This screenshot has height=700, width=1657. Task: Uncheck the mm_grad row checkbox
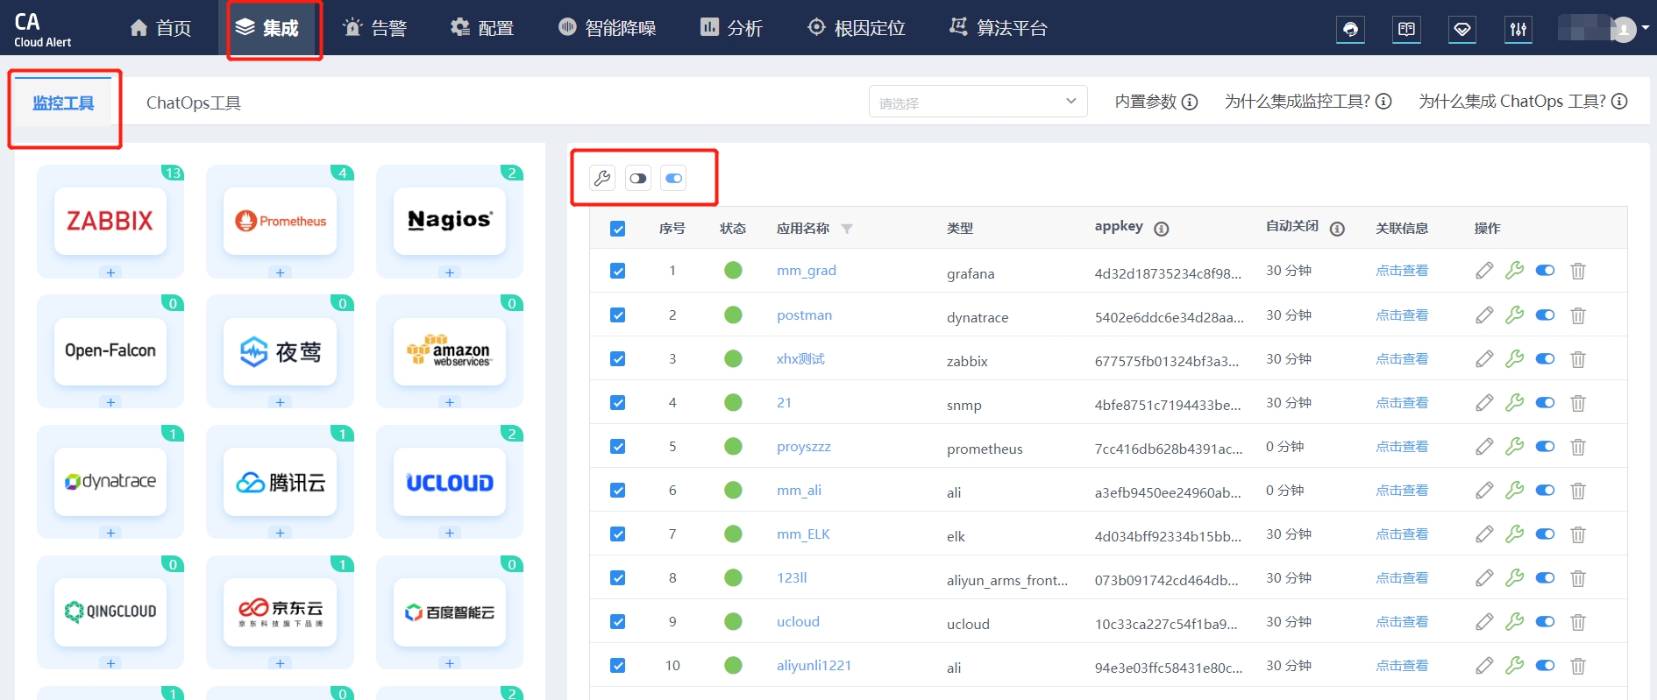[x=617, y=271]
